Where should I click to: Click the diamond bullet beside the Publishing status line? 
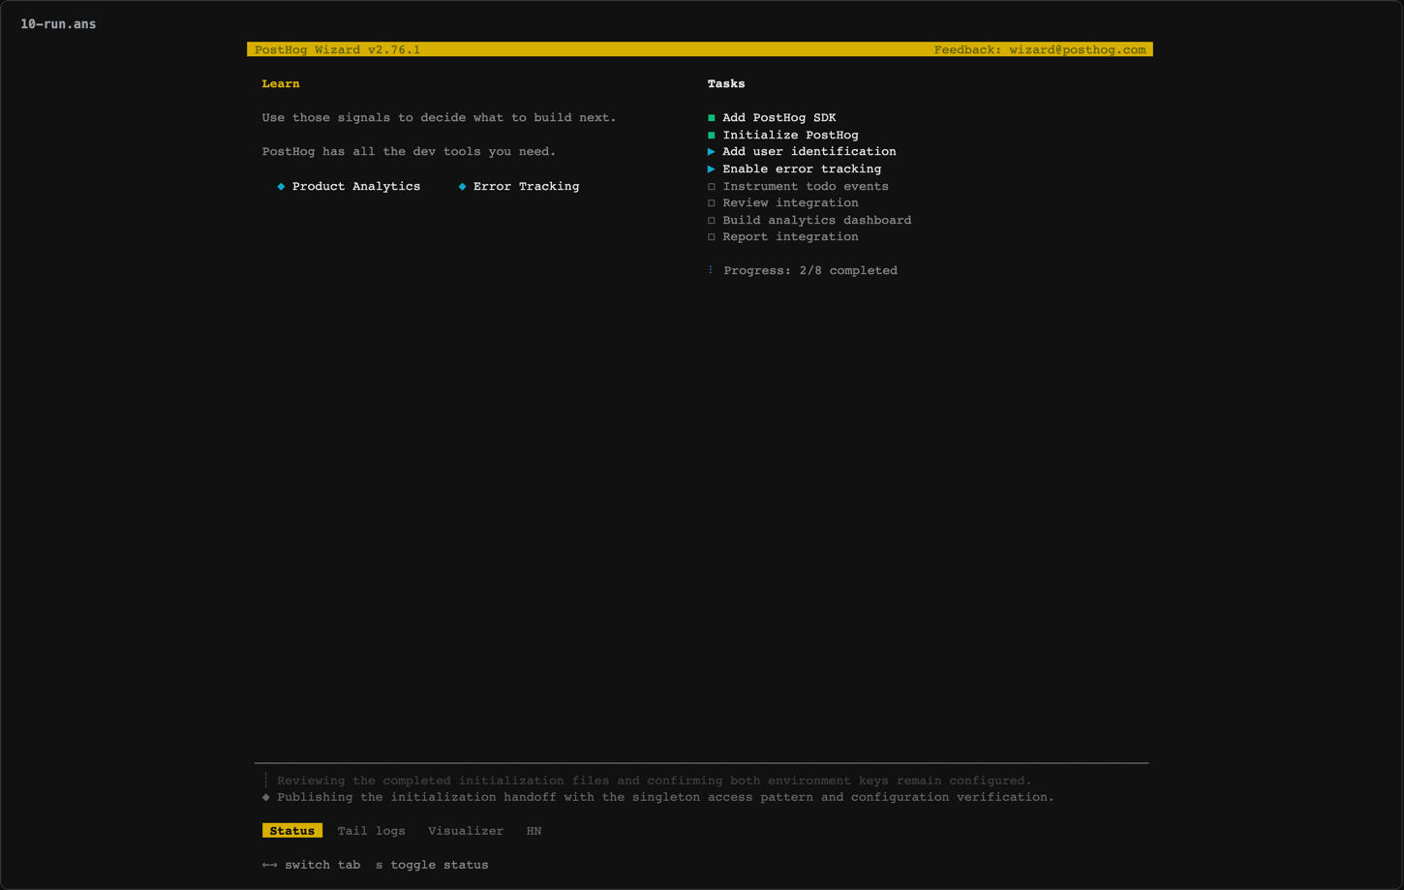click(x=266, y=797)
